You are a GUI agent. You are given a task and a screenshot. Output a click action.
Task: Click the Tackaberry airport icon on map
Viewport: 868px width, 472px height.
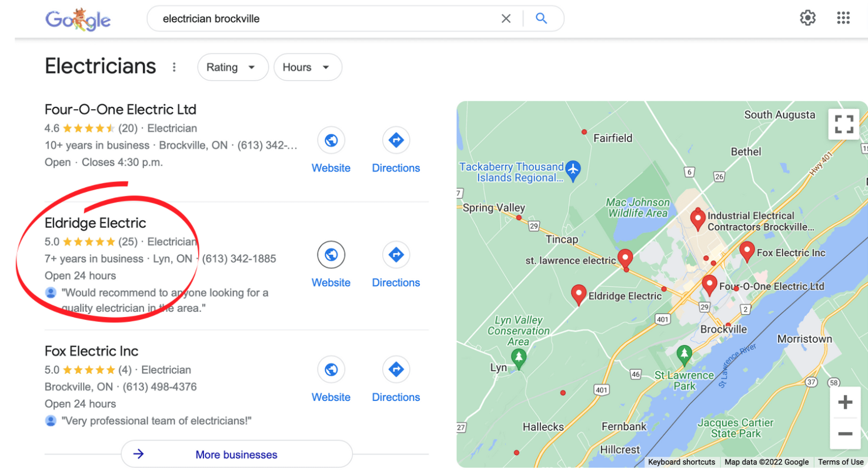573,170
